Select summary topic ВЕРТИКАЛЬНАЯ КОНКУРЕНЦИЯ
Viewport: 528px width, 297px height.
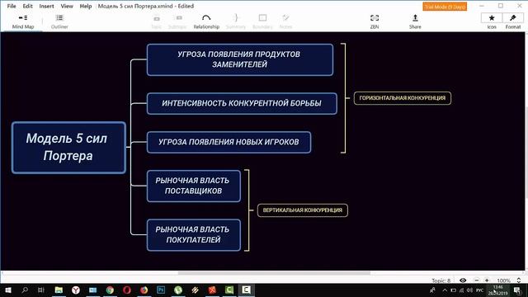[x=303, y=210]
